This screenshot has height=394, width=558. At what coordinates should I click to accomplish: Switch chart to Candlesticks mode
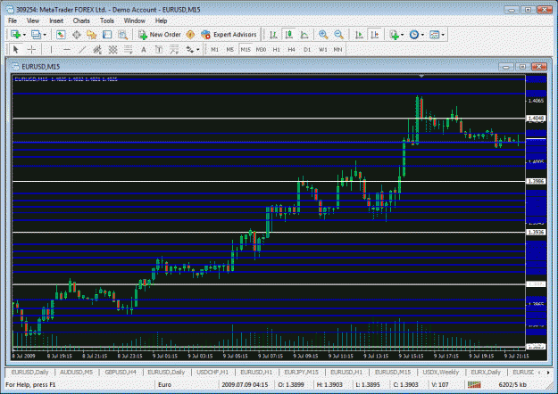[x=289, y=35]
